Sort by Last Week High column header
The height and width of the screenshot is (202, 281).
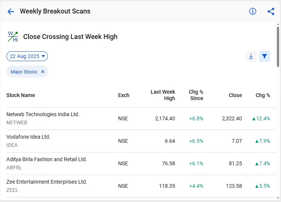click(x=163, y=95)
